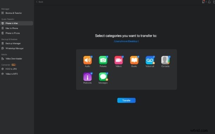The width and height of the screenshot is (215, 134).
Task: Click the 'Pictures' label text
Action: tap(103, 66)
